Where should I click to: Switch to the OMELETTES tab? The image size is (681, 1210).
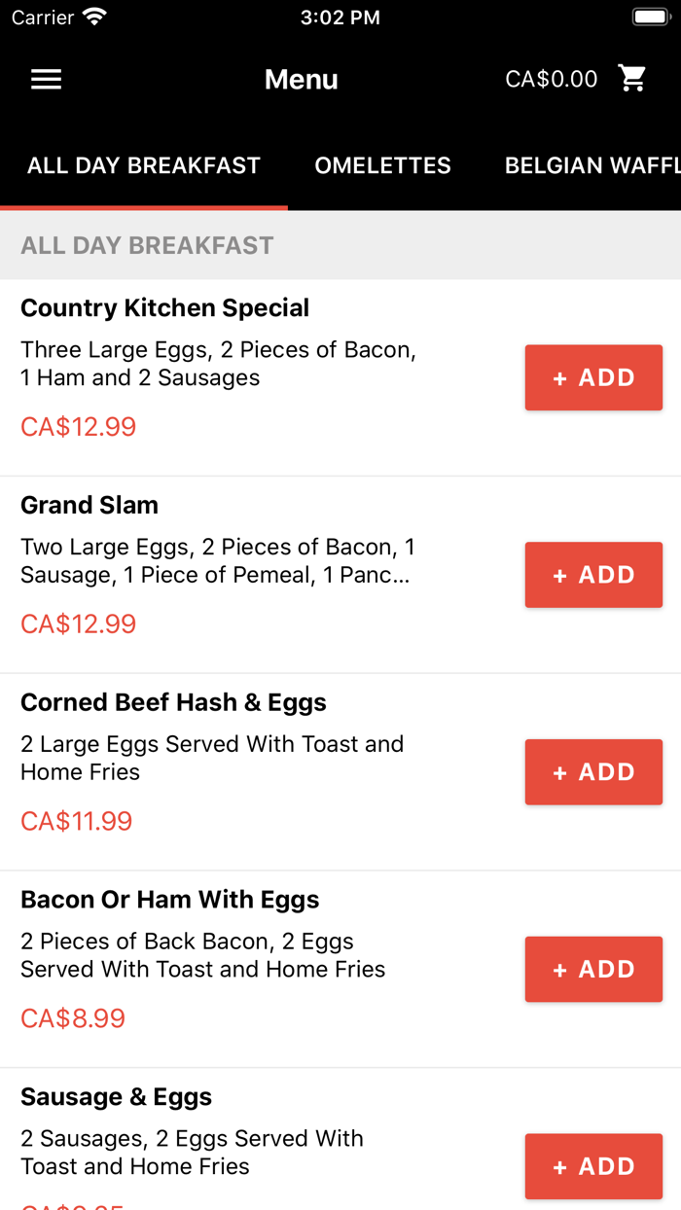[382, 165]
